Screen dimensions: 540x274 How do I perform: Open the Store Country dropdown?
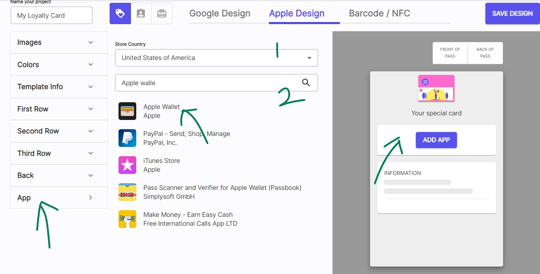216,58
